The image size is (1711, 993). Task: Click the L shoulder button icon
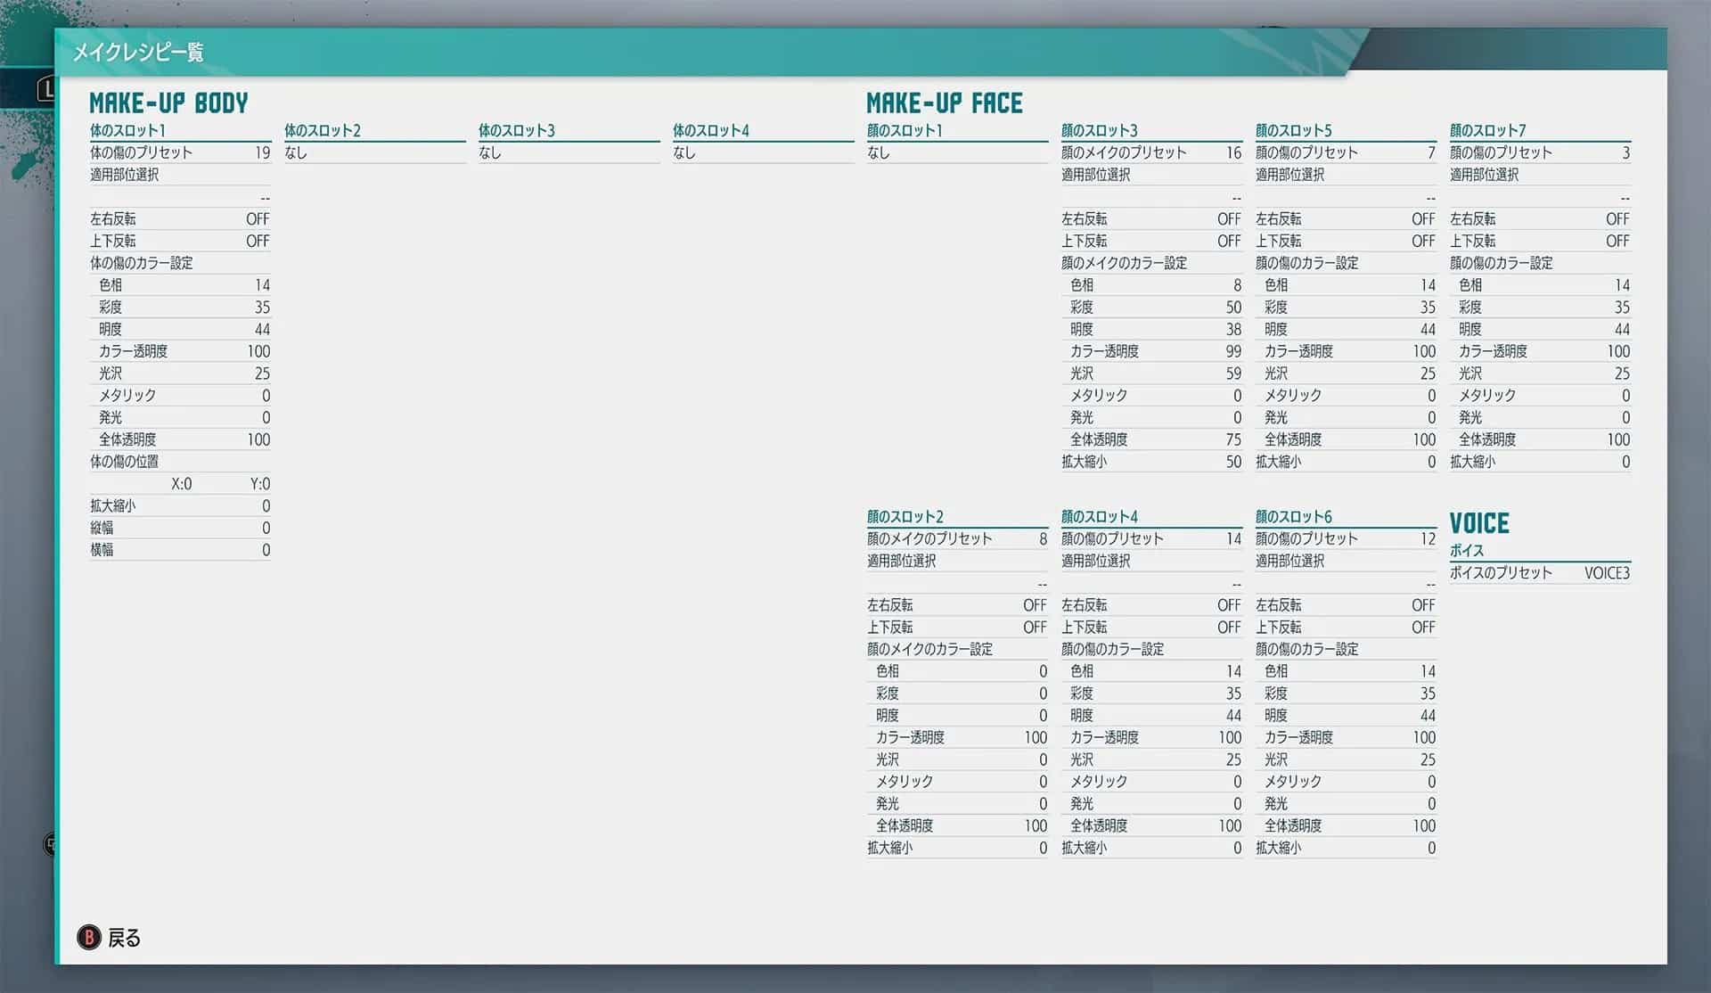coord(45,88)
